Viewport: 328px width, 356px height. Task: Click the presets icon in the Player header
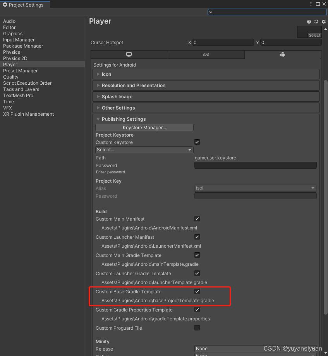pos(316,22)
